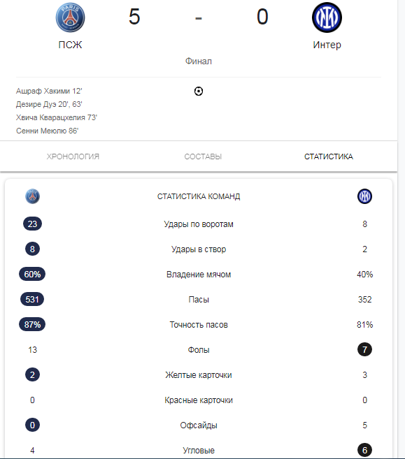Click the ПСЖ team name
This screenshot has height=459, width=405.
(x=71, y=45)
